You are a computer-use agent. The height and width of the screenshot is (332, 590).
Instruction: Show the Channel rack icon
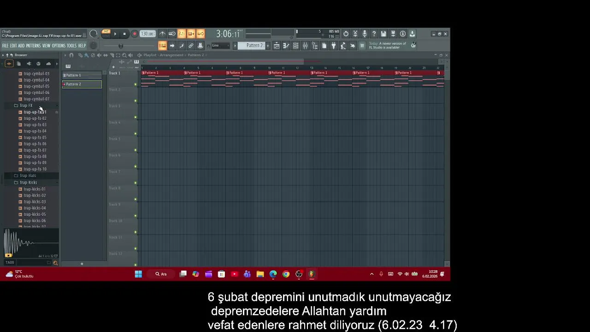pos(295,46)
